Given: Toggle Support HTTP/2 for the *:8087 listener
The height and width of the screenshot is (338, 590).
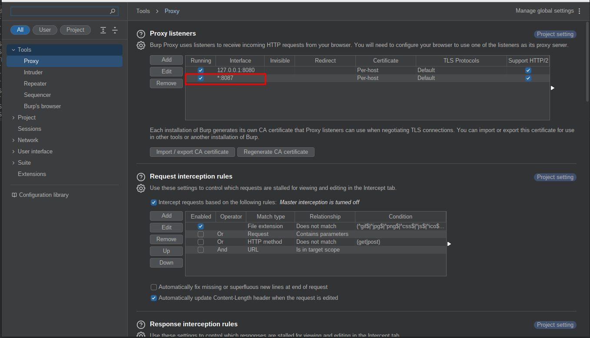Looking at the screenshot, I should [x=528, y=78].
